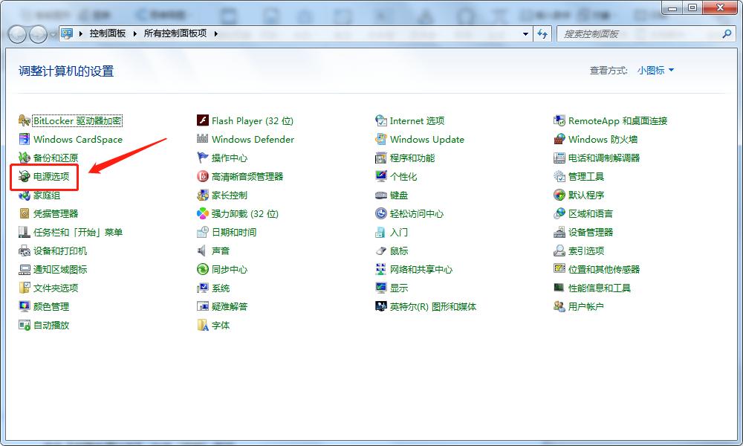Click the 鼠标 mouse icon
The width and height of the screenshot is (743, 446).
(x=381, y=251)
